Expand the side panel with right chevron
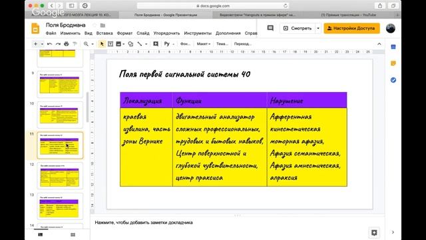 pos(393,232)
